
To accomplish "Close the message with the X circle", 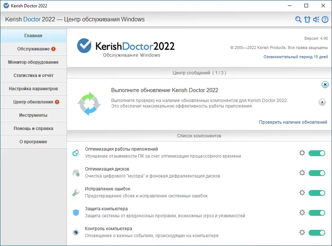I will [x=325, y=85].
